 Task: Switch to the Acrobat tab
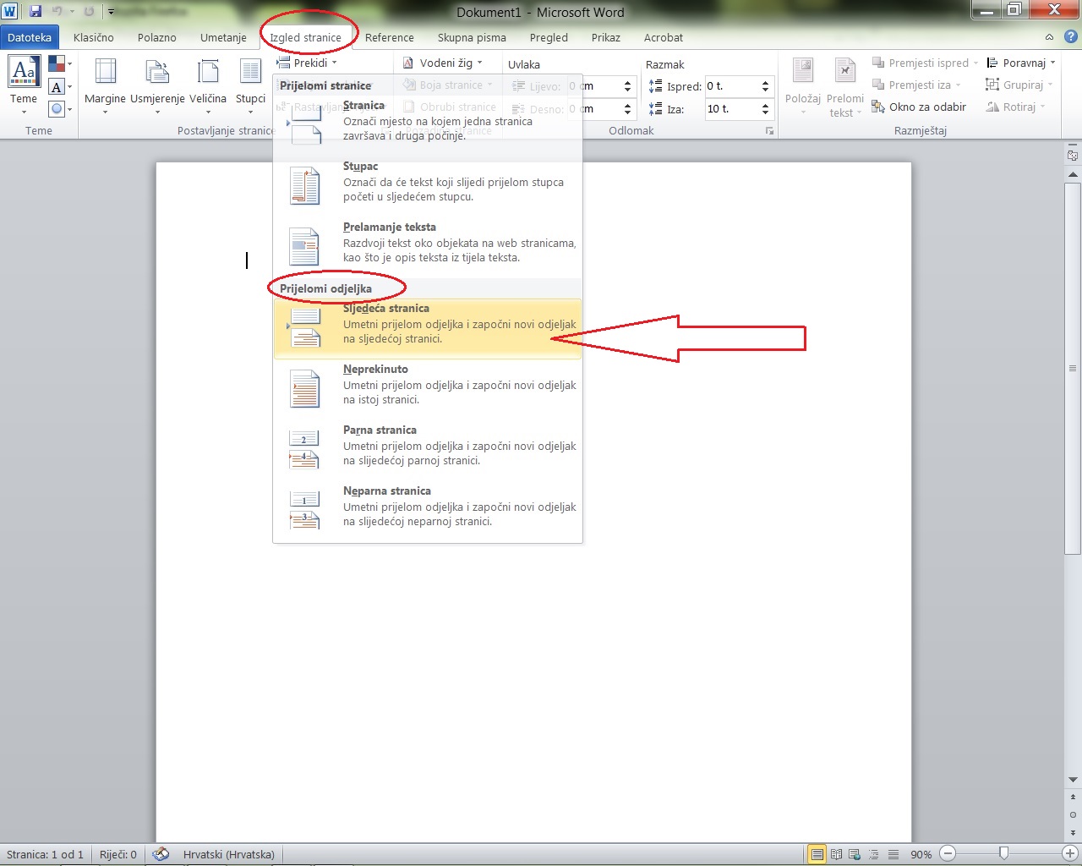click(x=664, y=37)
